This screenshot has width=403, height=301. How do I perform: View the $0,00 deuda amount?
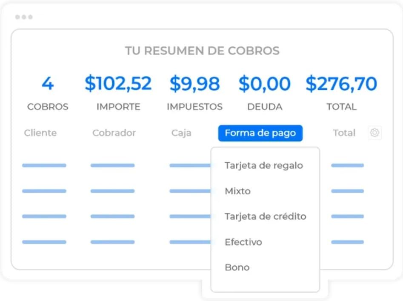(x=264, y=84)
